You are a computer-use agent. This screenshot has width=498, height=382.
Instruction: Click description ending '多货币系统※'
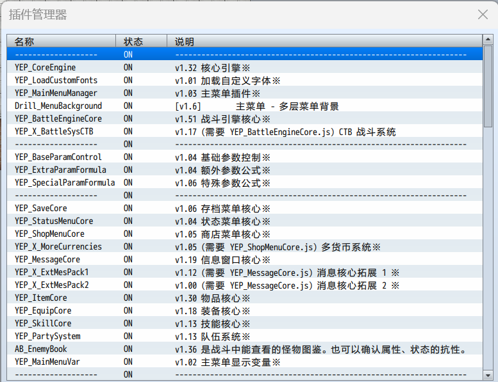coord(278,247)
